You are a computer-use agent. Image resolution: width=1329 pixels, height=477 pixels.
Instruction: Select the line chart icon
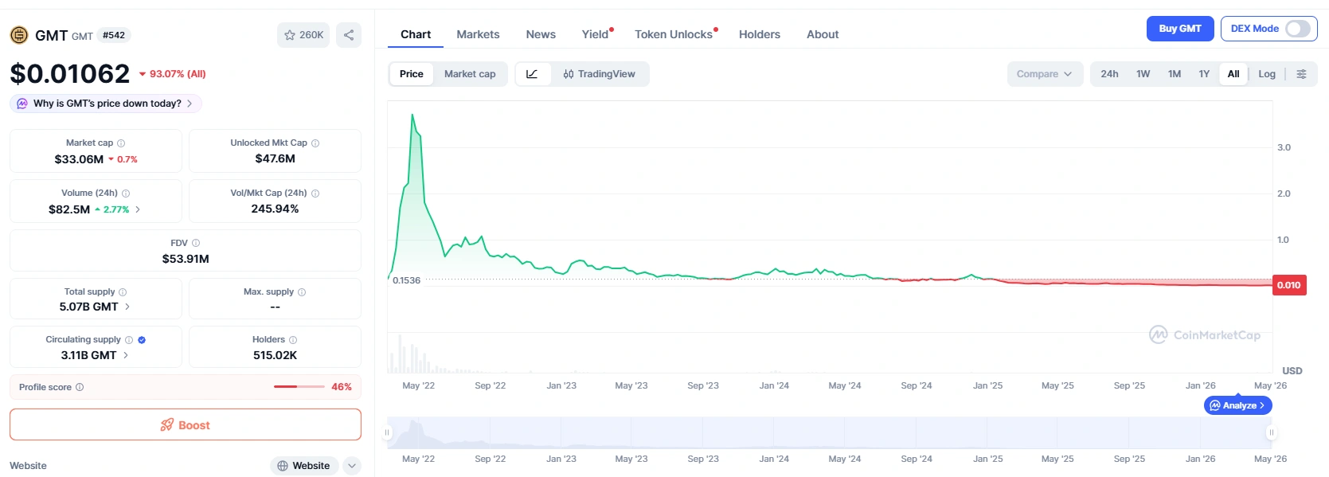(533, 74)
